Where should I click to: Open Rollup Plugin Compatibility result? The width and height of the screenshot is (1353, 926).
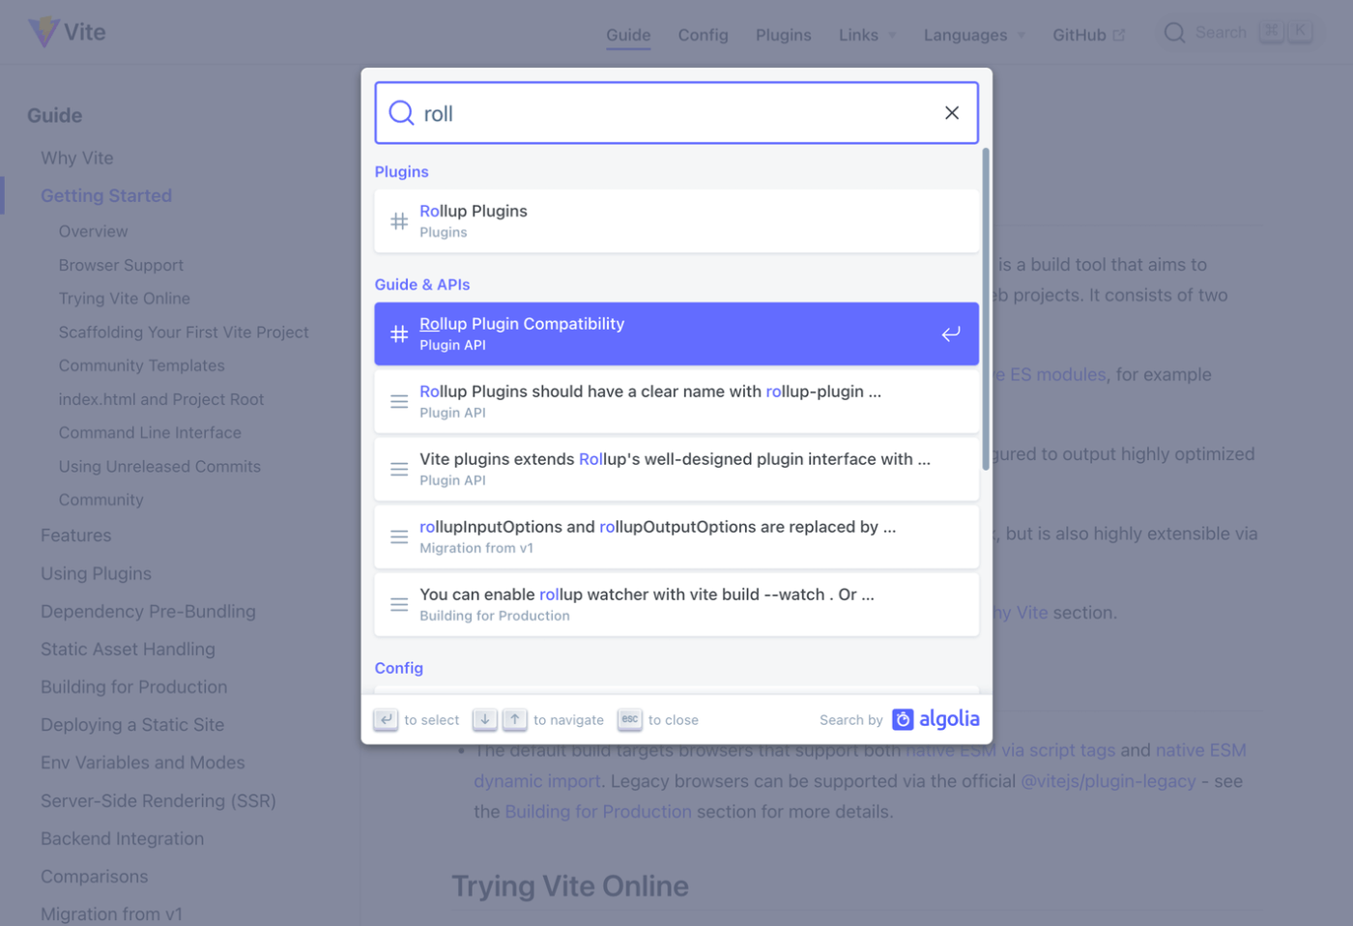pos(676,333)
